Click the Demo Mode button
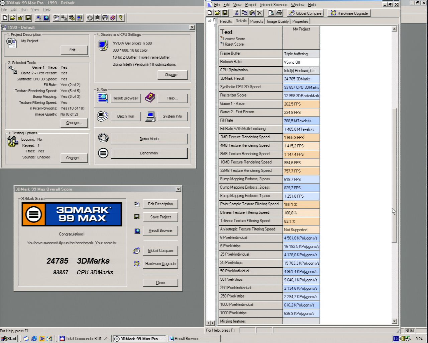The image size is (428, 343). pos(149,139)
